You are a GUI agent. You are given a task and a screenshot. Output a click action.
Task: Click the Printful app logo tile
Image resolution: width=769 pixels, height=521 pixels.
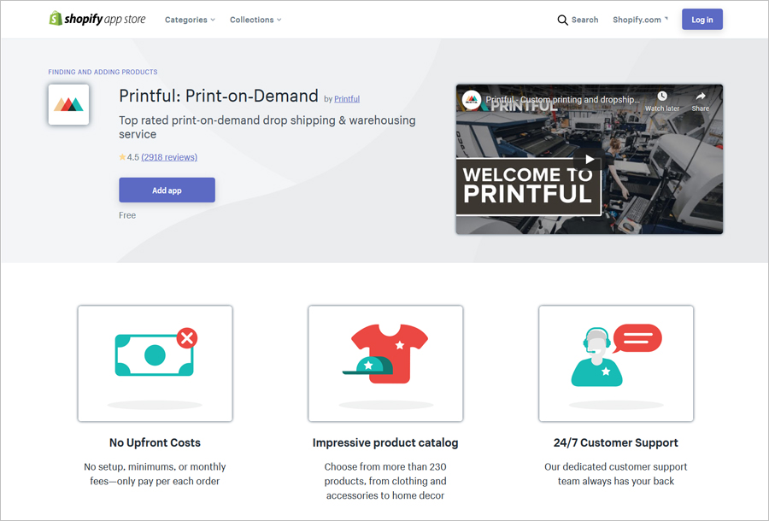pyautogui.click(x=68, y=104)
